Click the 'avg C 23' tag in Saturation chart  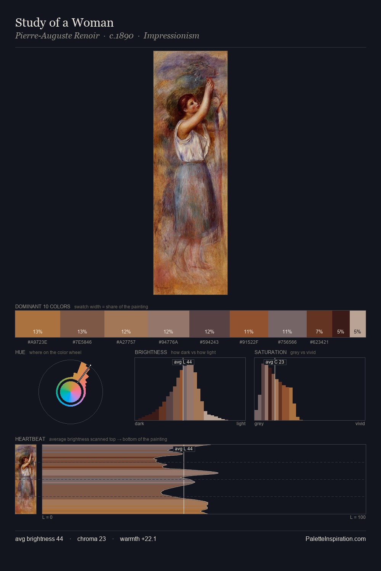275,362
